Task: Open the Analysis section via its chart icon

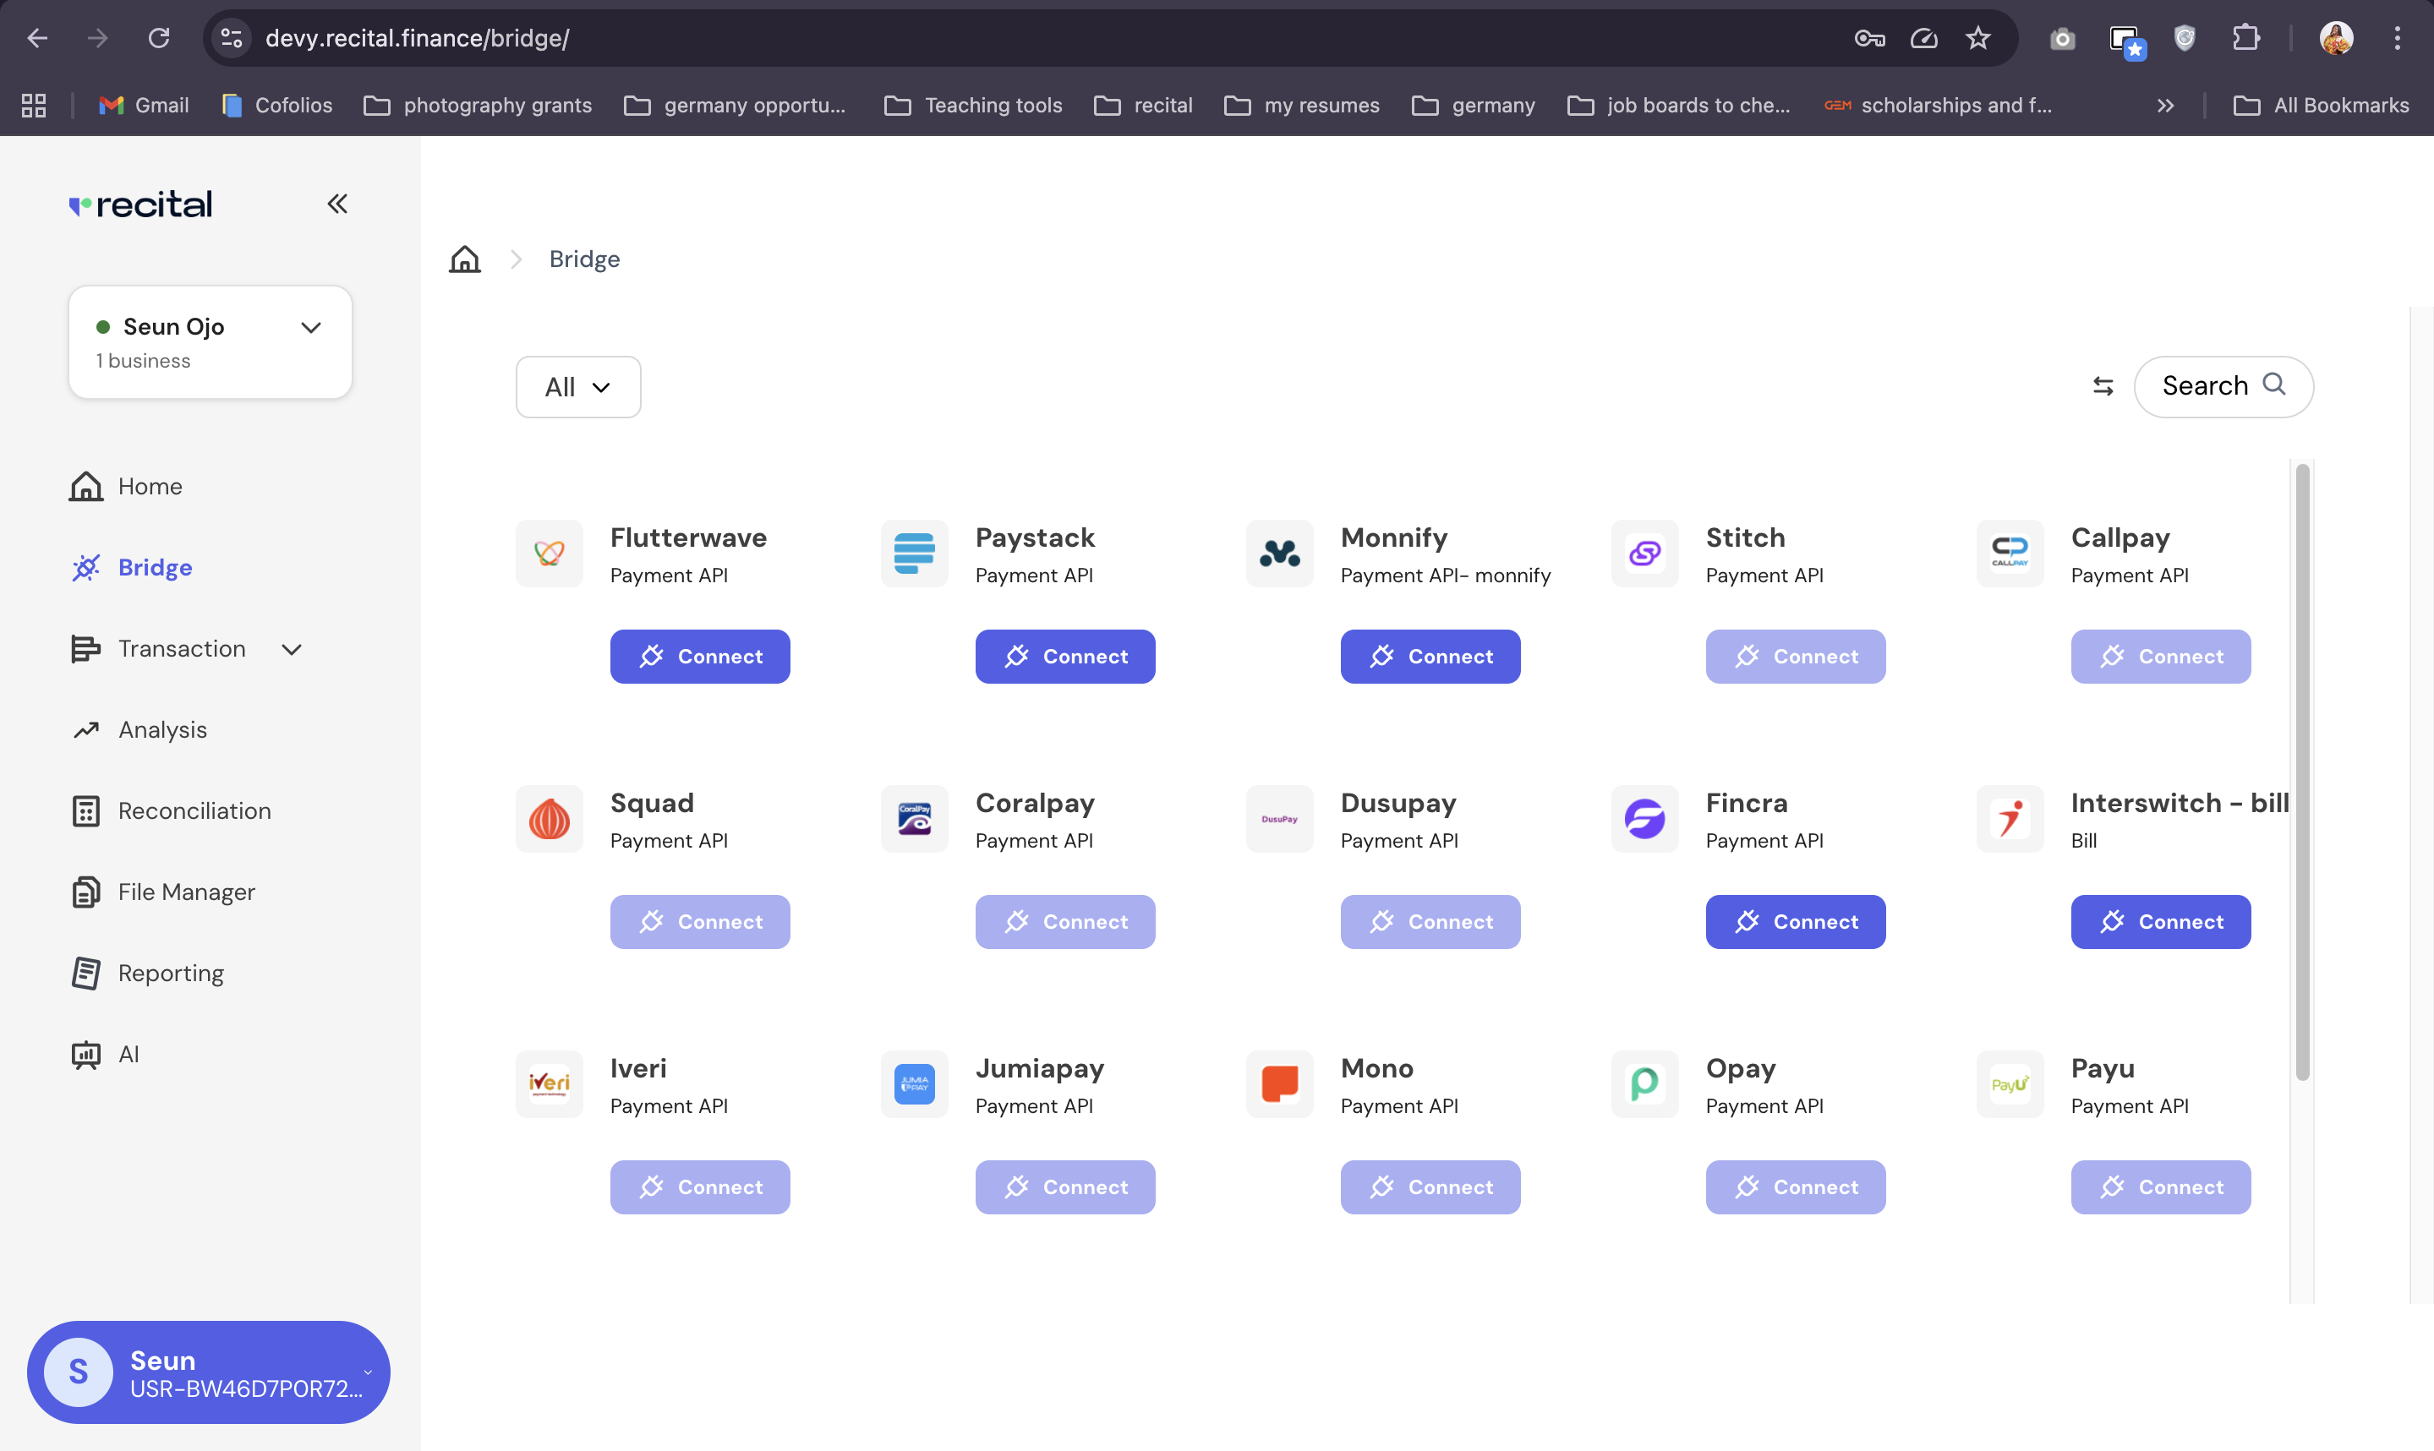Action: [86, 729]
